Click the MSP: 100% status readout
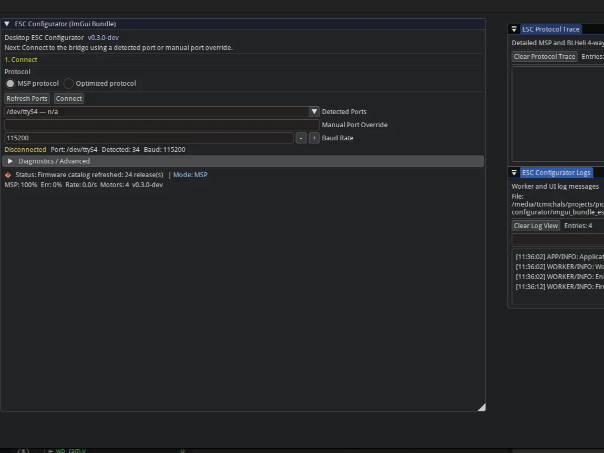This screenshot has width=604, height=453. [x=21, y=185]
